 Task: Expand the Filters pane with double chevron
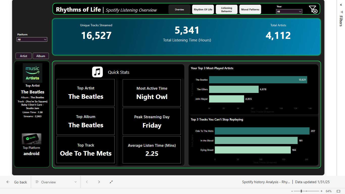(x=341, y=5)
